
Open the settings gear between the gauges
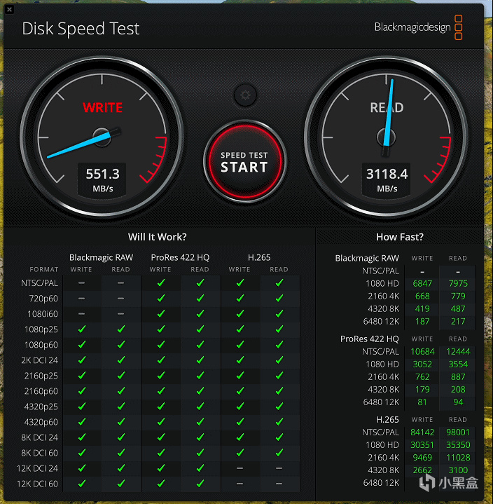tap(245, 95)
